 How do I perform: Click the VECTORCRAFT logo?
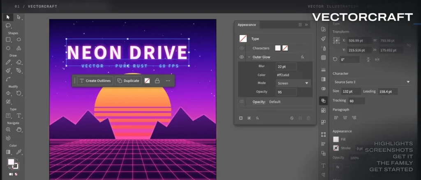[x=362, y=17]
